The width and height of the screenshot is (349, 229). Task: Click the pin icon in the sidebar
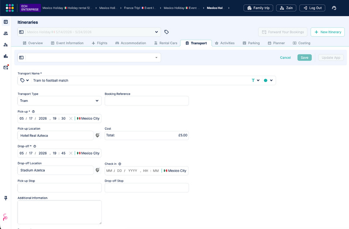(x=6, y=198)
